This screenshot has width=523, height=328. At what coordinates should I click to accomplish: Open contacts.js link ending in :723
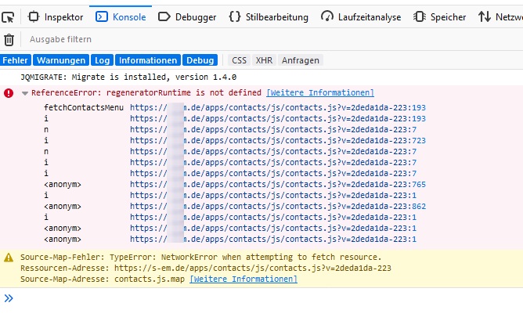[x=278, y=140]
